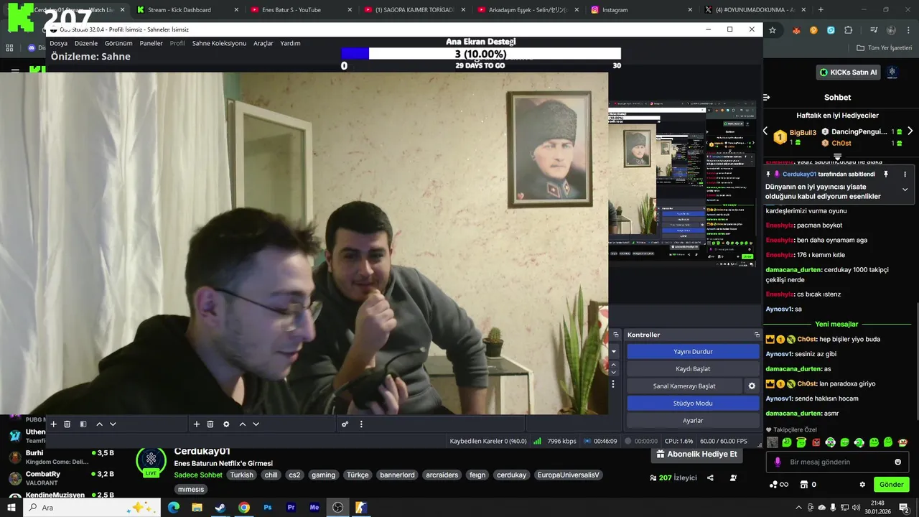
Task: Open Araçlar menu in OBS
Action: [263, 43]
